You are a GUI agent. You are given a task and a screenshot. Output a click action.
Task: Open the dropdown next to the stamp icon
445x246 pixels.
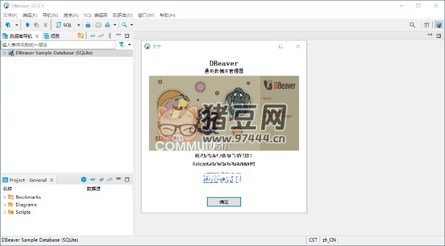[x=115, y=25]
